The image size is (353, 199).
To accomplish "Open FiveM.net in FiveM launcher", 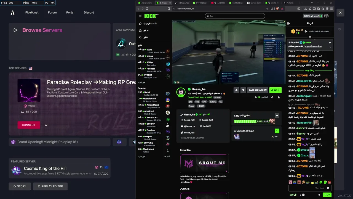I will 32,12.
